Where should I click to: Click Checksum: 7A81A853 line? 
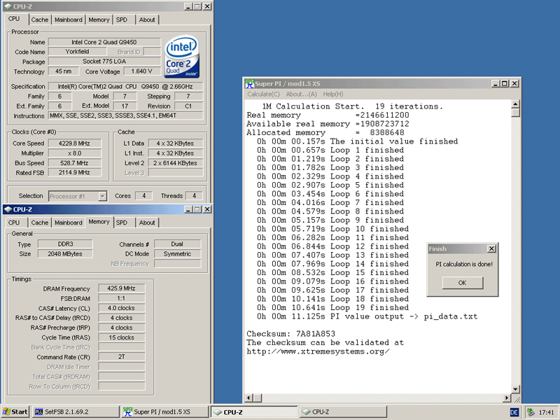tap(290, 334)
